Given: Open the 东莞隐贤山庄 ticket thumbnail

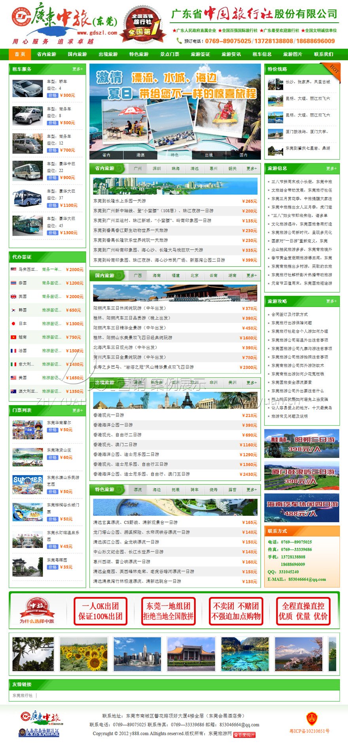Looking at the screenshot, I should pos(28,457).
